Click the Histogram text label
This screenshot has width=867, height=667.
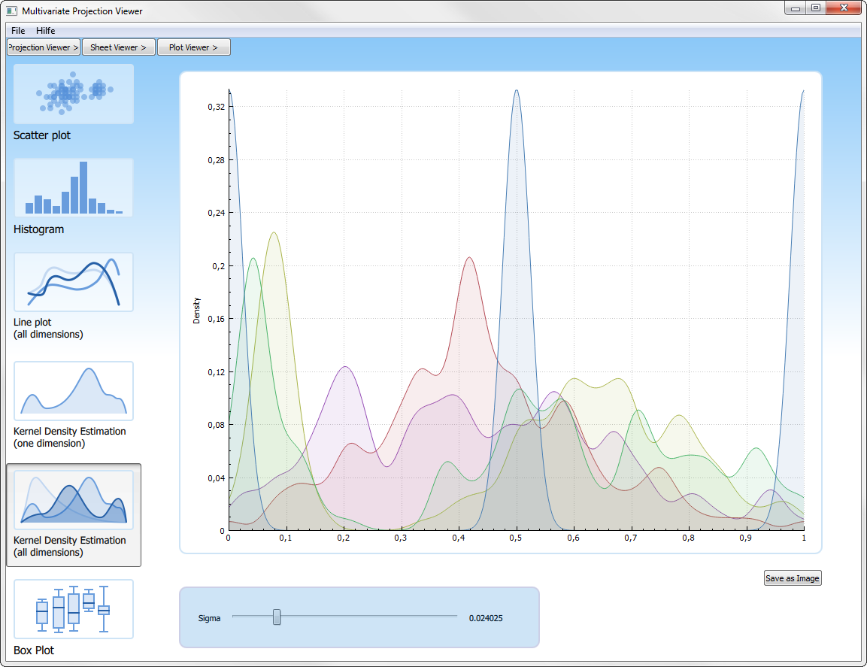pyautogui.click(x=38, y=229)
